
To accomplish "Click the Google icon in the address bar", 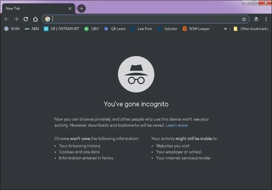I will click(x=48, y=19).
